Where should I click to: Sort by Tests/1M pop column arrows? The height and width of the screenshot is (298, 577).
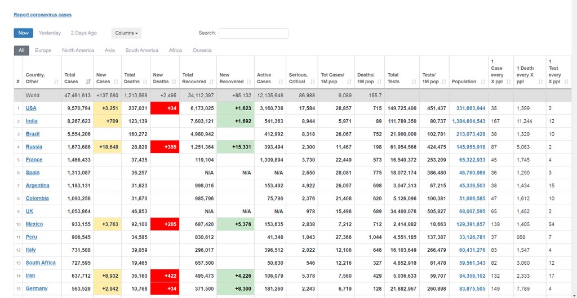pos(444,82)
